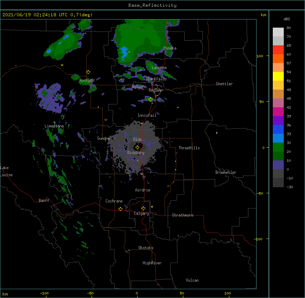Click the km label at the top right
This screenshot has height=298, width=305.
pos(263,15)
